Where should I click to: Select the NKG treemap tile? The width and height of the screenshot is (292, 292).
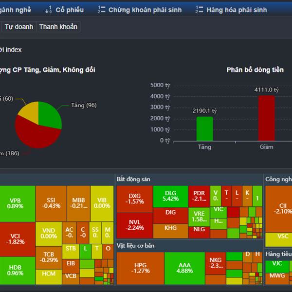pos(216,263)
